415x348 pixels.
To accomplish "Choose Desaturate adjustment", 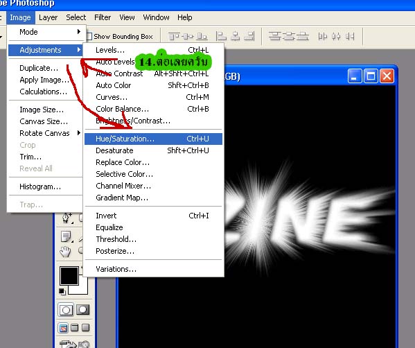I will tap(153, 150).
